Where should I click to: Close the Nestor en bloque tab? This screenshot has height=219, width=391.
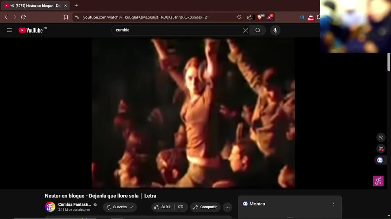point(65,5)
